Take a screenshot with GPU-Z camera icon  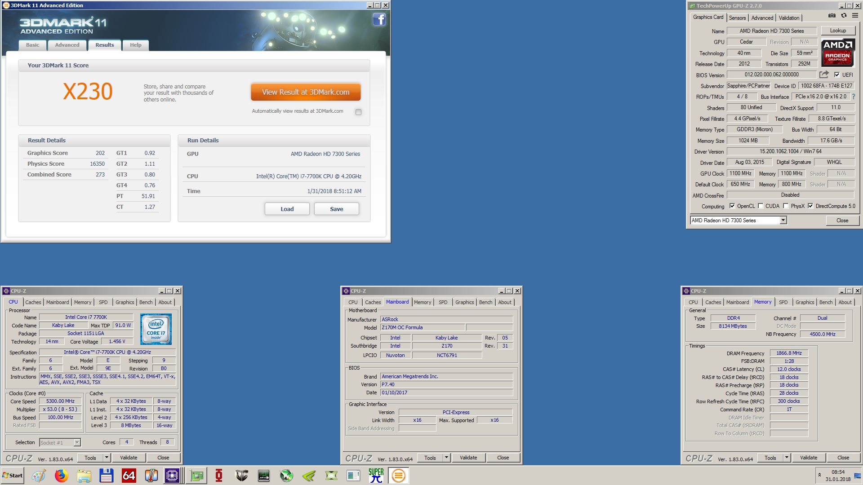pos(832,15)
